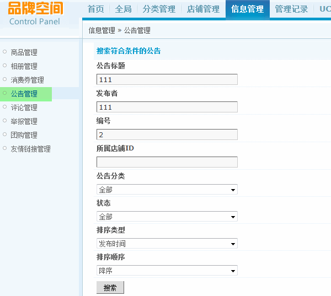Image resolution: width=331 pixels, height=296 pixels.
Task: Select 消费券管理 sidebar item
Action: point(28,80)
